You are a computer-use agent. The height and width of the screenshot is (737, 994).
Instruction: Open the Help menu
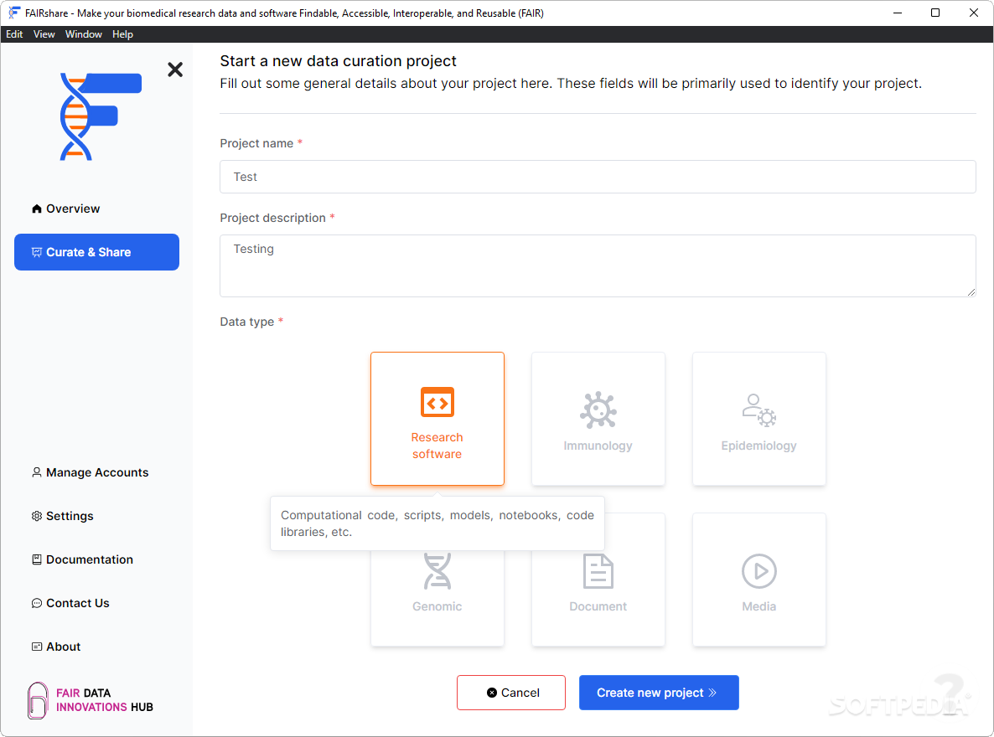click(x=123, y=34)
